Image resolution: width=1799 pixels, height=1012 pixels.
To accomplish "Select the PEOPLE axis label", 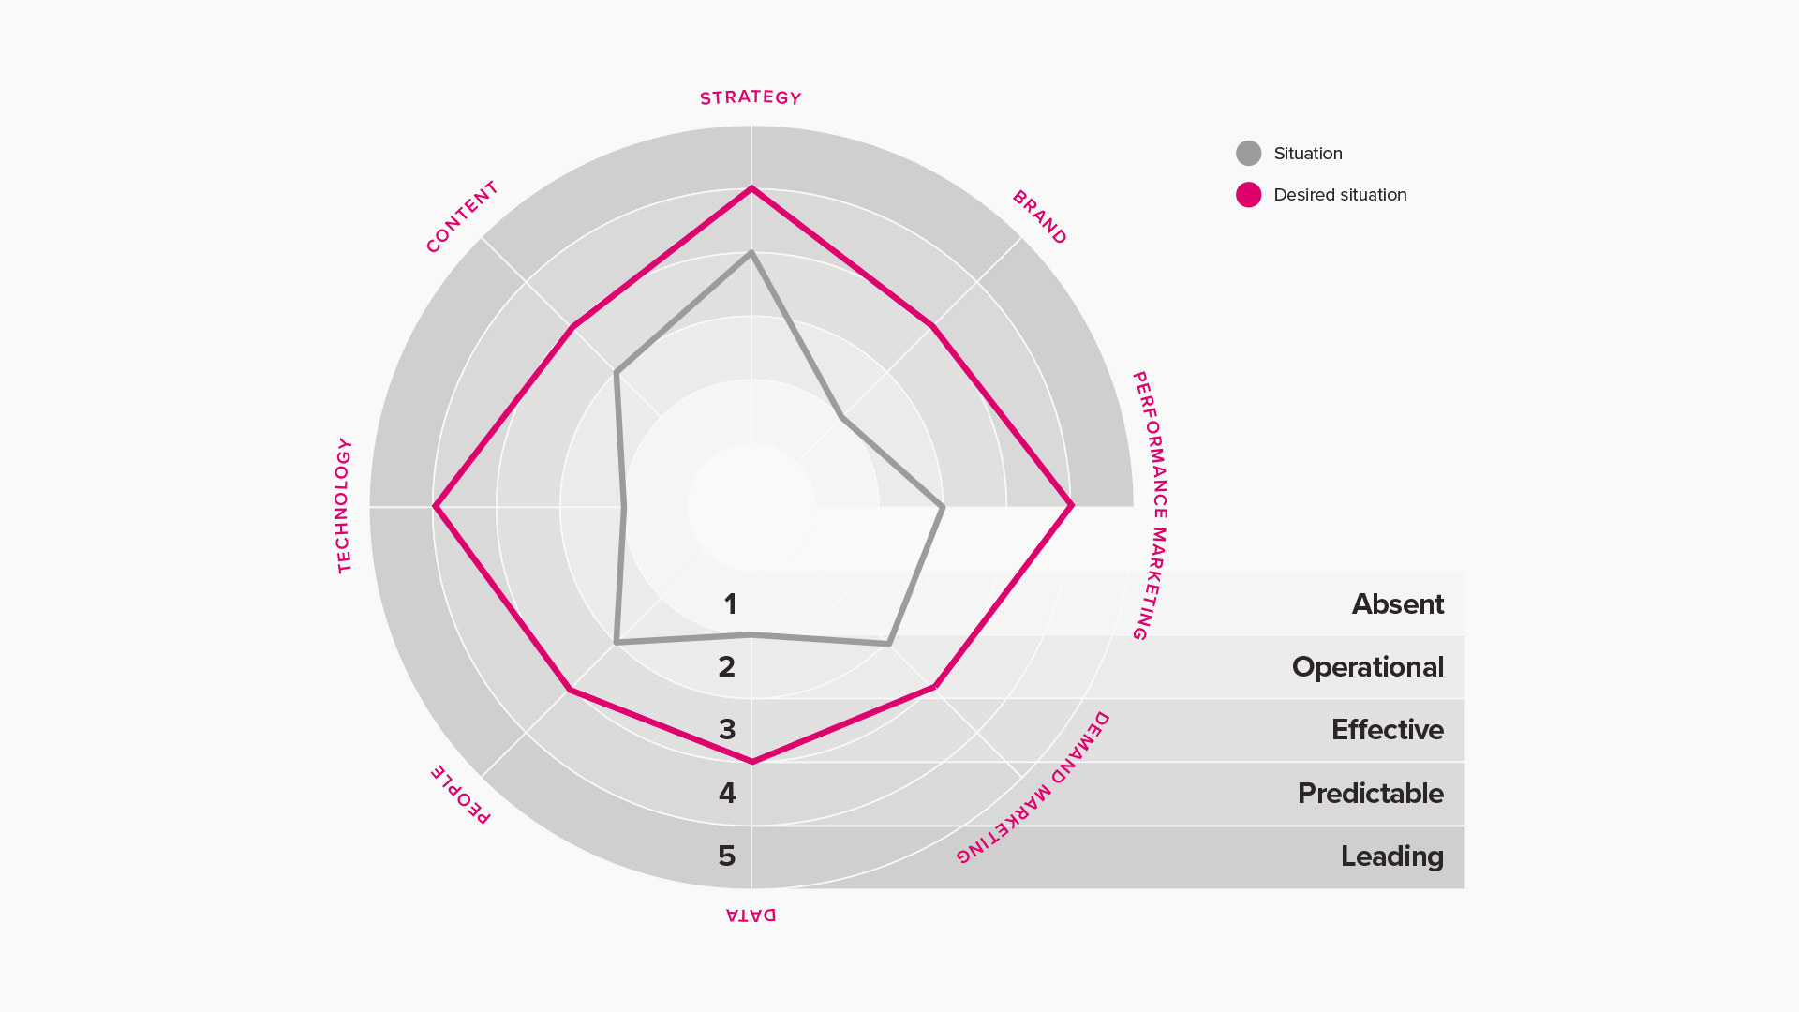I will pyautogui.click(x=461, y=794).
